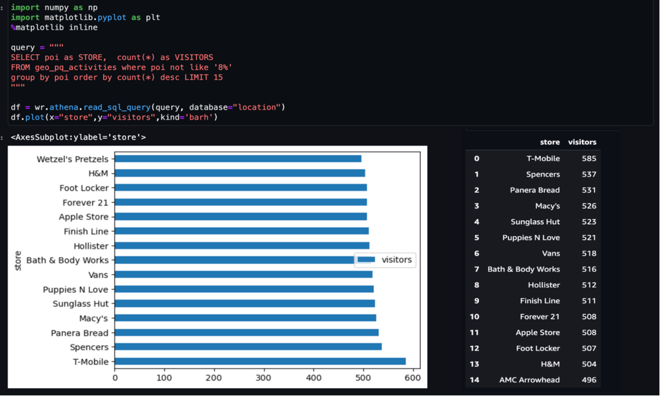Click 'Sunglass Hut' cell in the table
The width and height of the screenshot is (660, 396).
tap(536, 222)
